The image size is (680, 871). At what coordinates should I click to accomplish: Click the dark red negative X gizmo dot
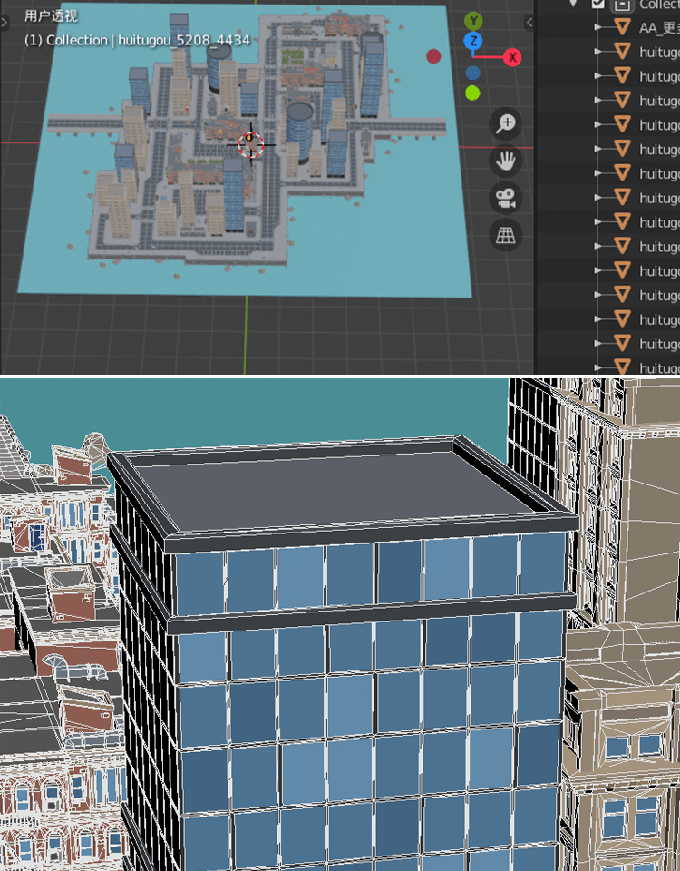[433, 56]
